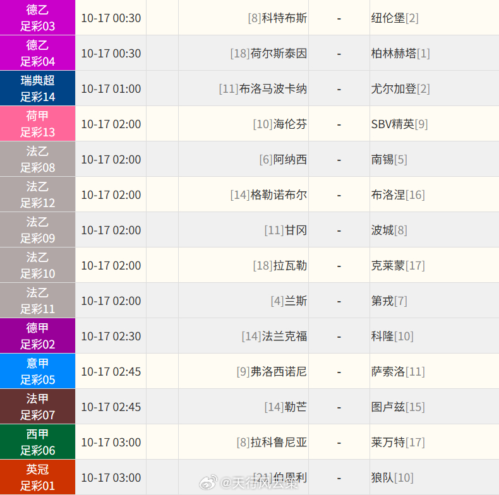Screen dimensions: 499x495
Task: Select away team 克莱蒙[17]
Action: (x=398, y=265)
